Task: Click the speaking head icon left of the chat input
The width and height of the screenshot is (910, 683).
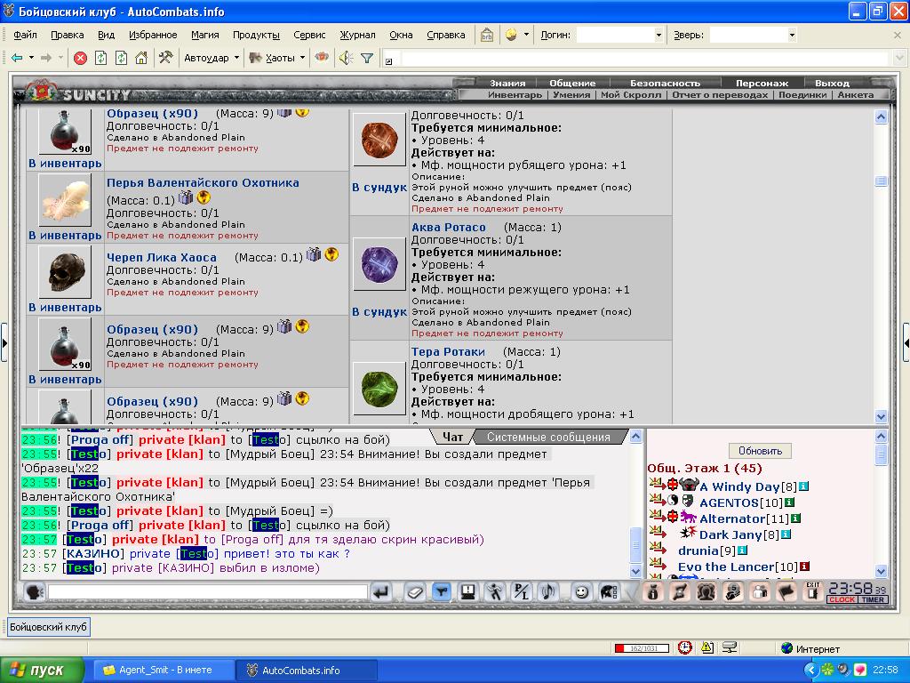Action: (35, 591)
